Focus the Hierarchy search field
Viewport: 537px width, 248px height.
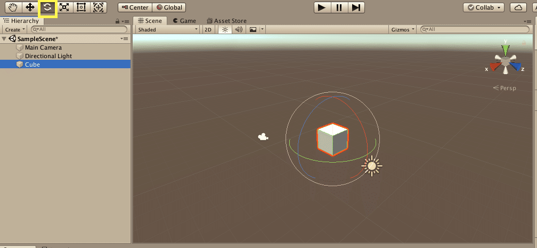(79, 29)
